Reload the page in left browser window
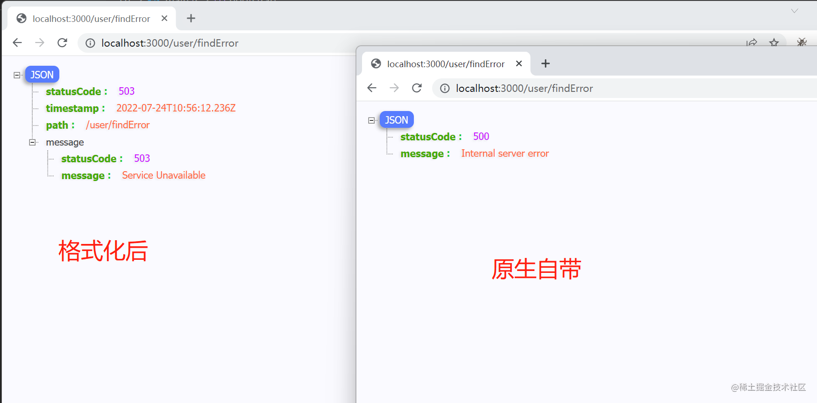This screenshot has height=403, width=817. (62, 43)
